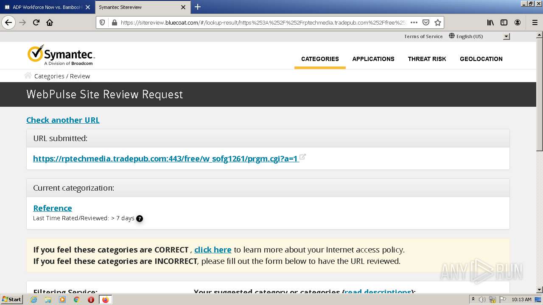Follow the 'click here' policy link
The width and height of the screenshot is (543, 305).
pos(213,250)
